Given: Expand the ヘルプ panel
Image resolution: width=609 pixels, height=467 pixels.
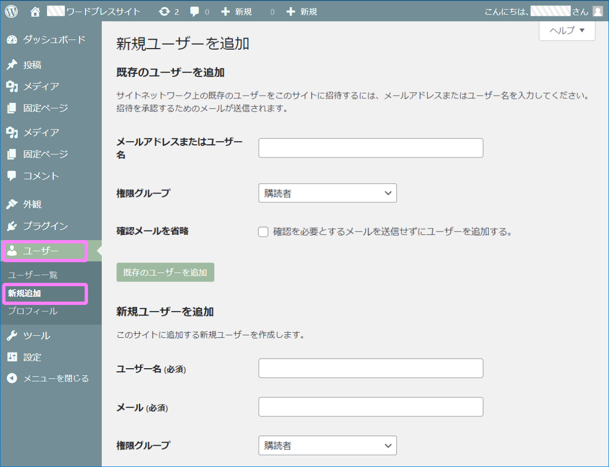Looking at the screenshot, I should pyautogui.click(x=566, y=31).
